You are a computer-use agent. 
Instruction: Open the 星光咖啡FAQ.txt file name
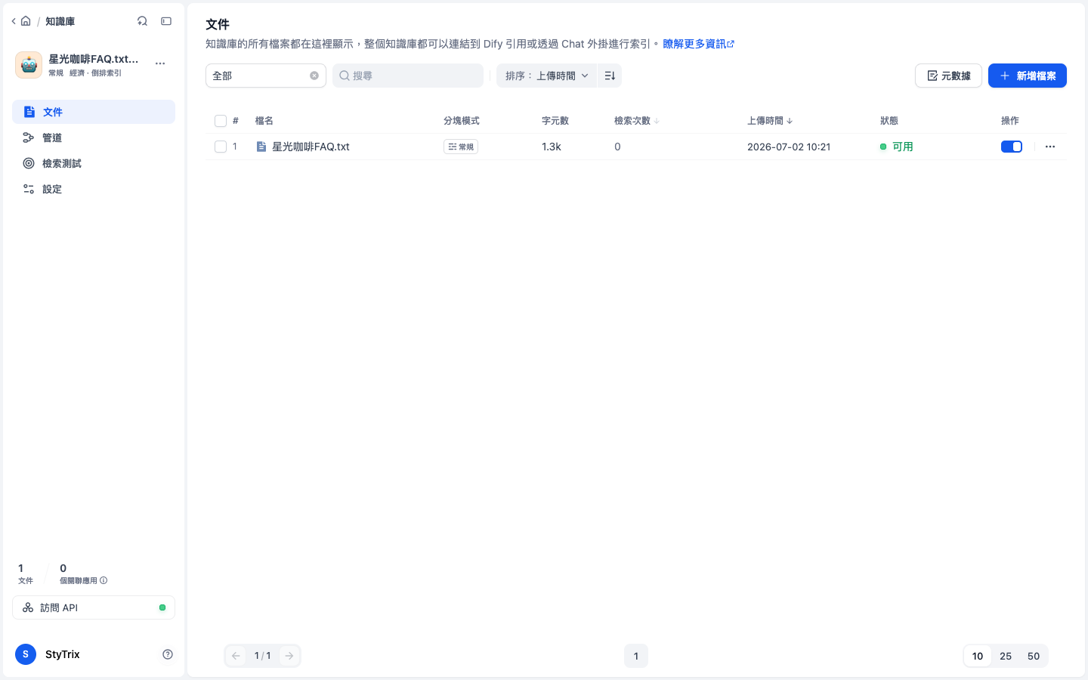click(x=311, y=147)
